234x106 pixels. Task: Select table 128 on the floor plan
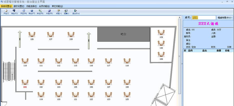[x=71, y=35]
